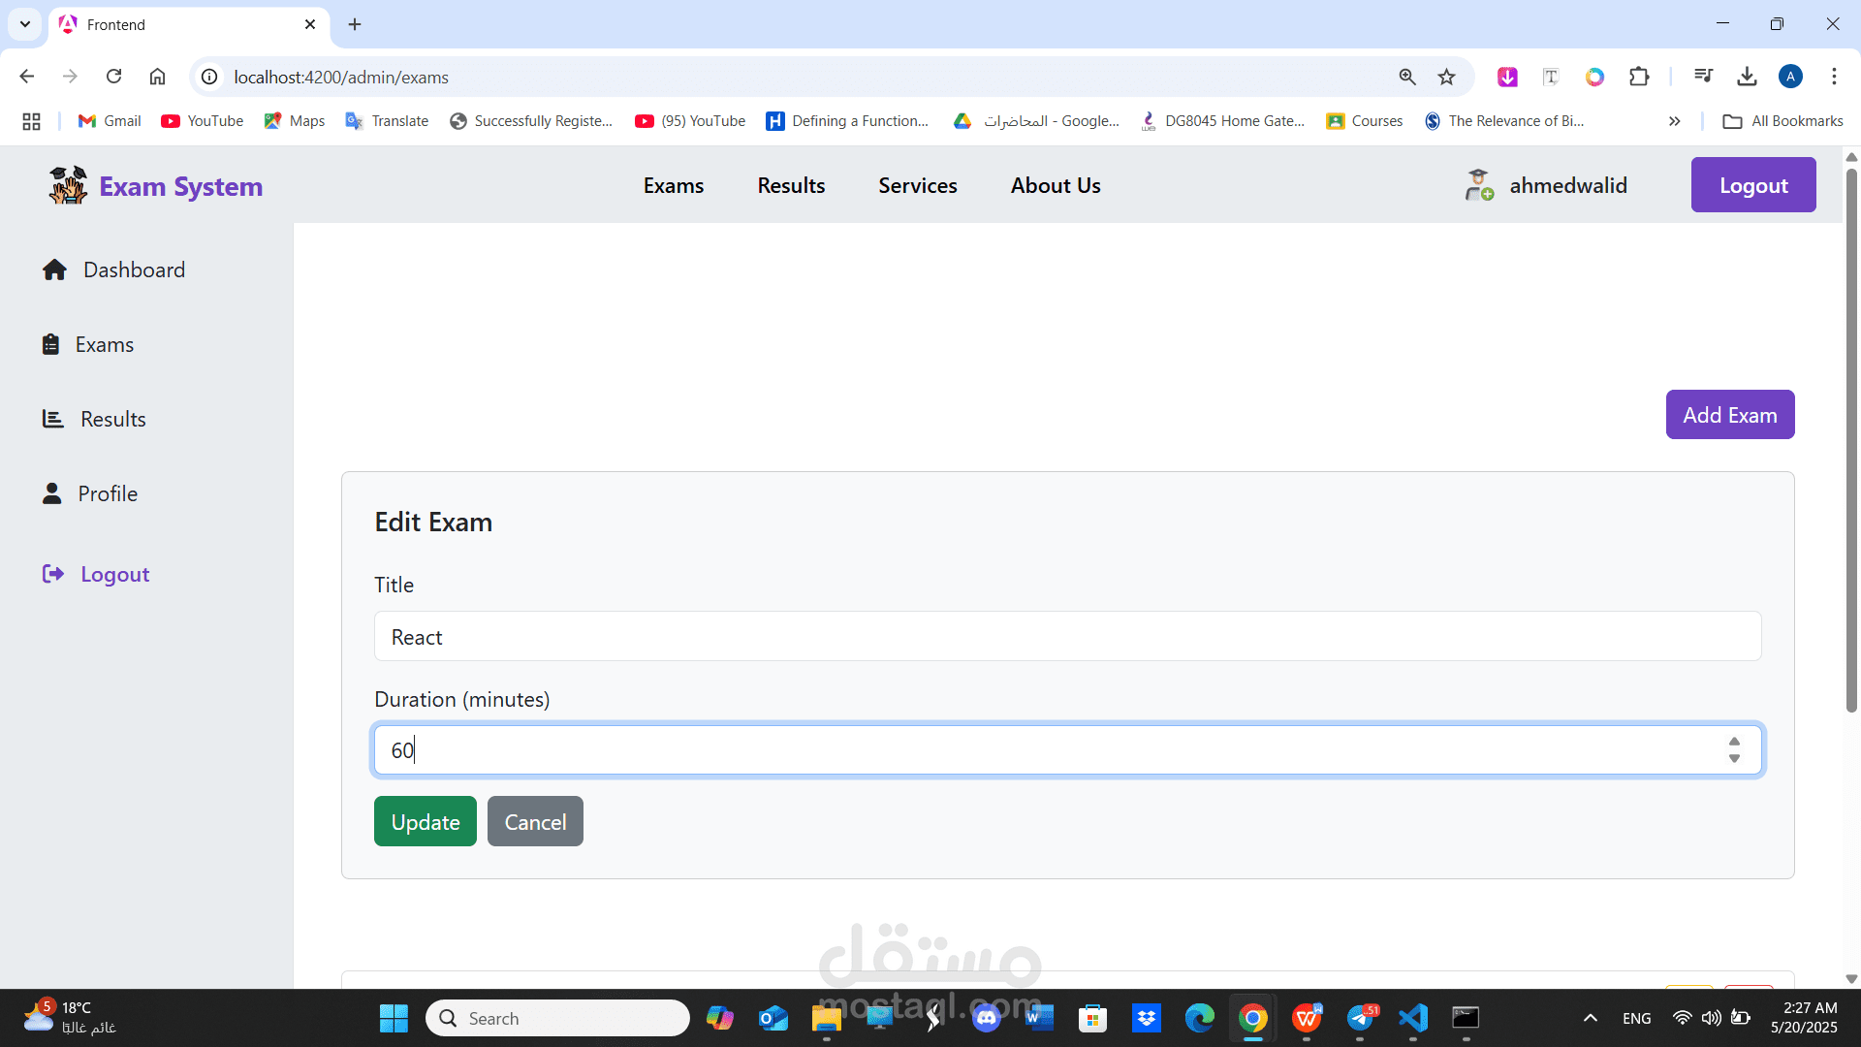This screenshot has width=1861, height=1047.
Task: Click the Exams clipboard icon in sidebar
Action: (x=50, y=344)
